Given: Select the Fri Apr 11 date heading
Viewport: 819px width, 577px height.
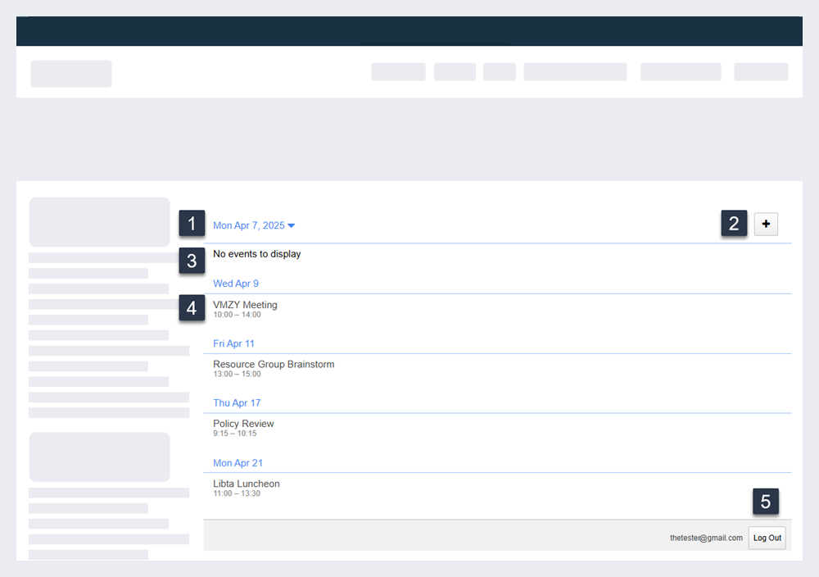Looking at the screenshot, I should [233, 343].
